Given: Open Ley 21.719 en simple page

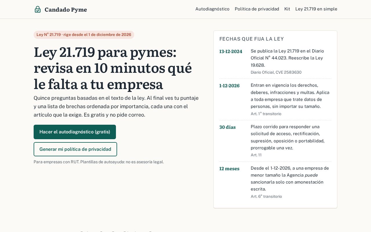Looking at the screenshot, I should coord(316,9).
